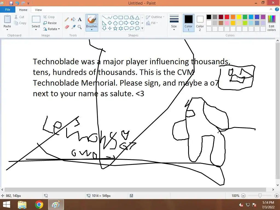Expand the Shapes gallery more arrow
280x210 pixels.
(142, 28)
